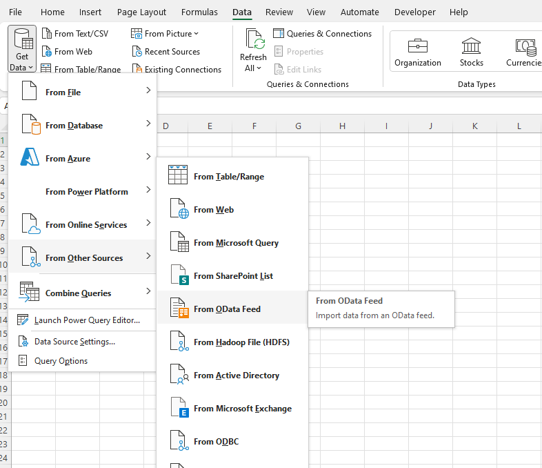Click the From Database cylinder icon
Image resolution: width=542 pixels, height=468 pixels.
[x=31, y=124]
